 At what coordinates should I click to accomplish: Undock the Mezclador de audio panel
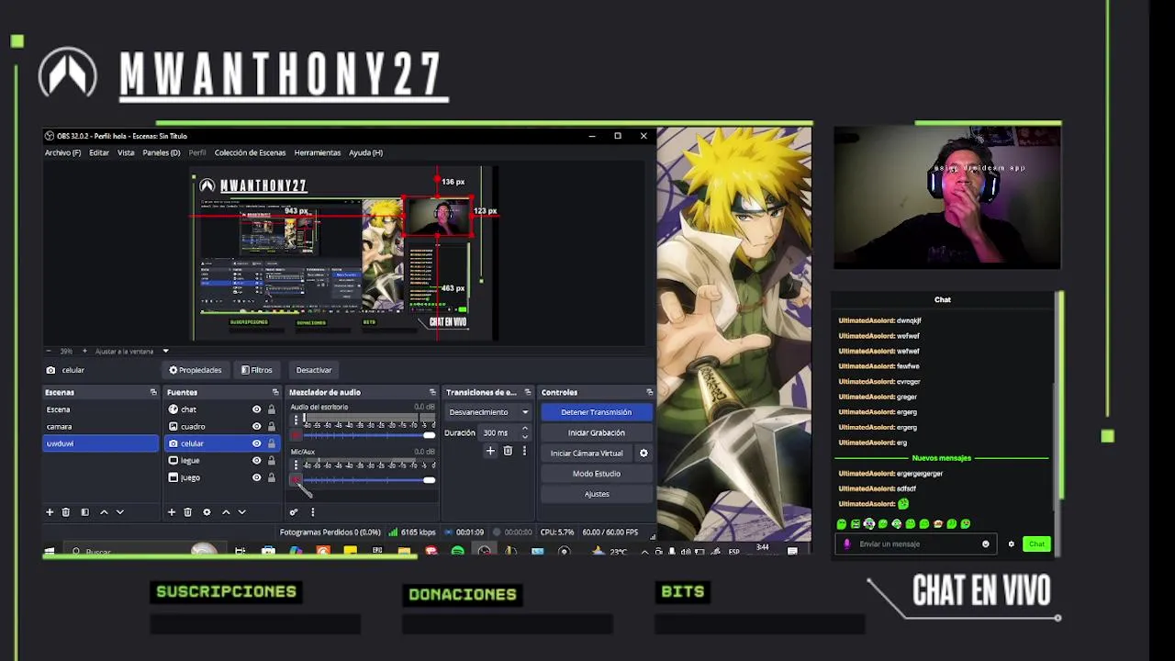pyautogui.click(x=432, y=392)
